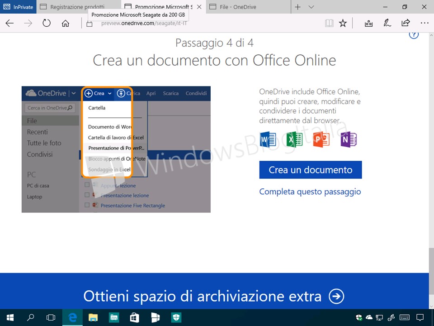Reload the page with the refresh icon

pyautogui.click(x=47, y=23)
